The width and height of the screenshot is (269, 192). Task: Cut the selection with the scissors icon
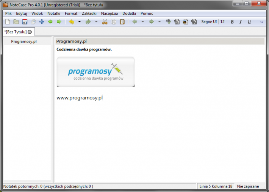click(105, 22)
